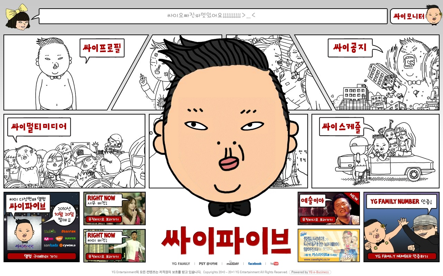Click the 싸이 다섯번째 앨범 speech bubble
This screenshot has height=276, width=443.
[27, 204]
